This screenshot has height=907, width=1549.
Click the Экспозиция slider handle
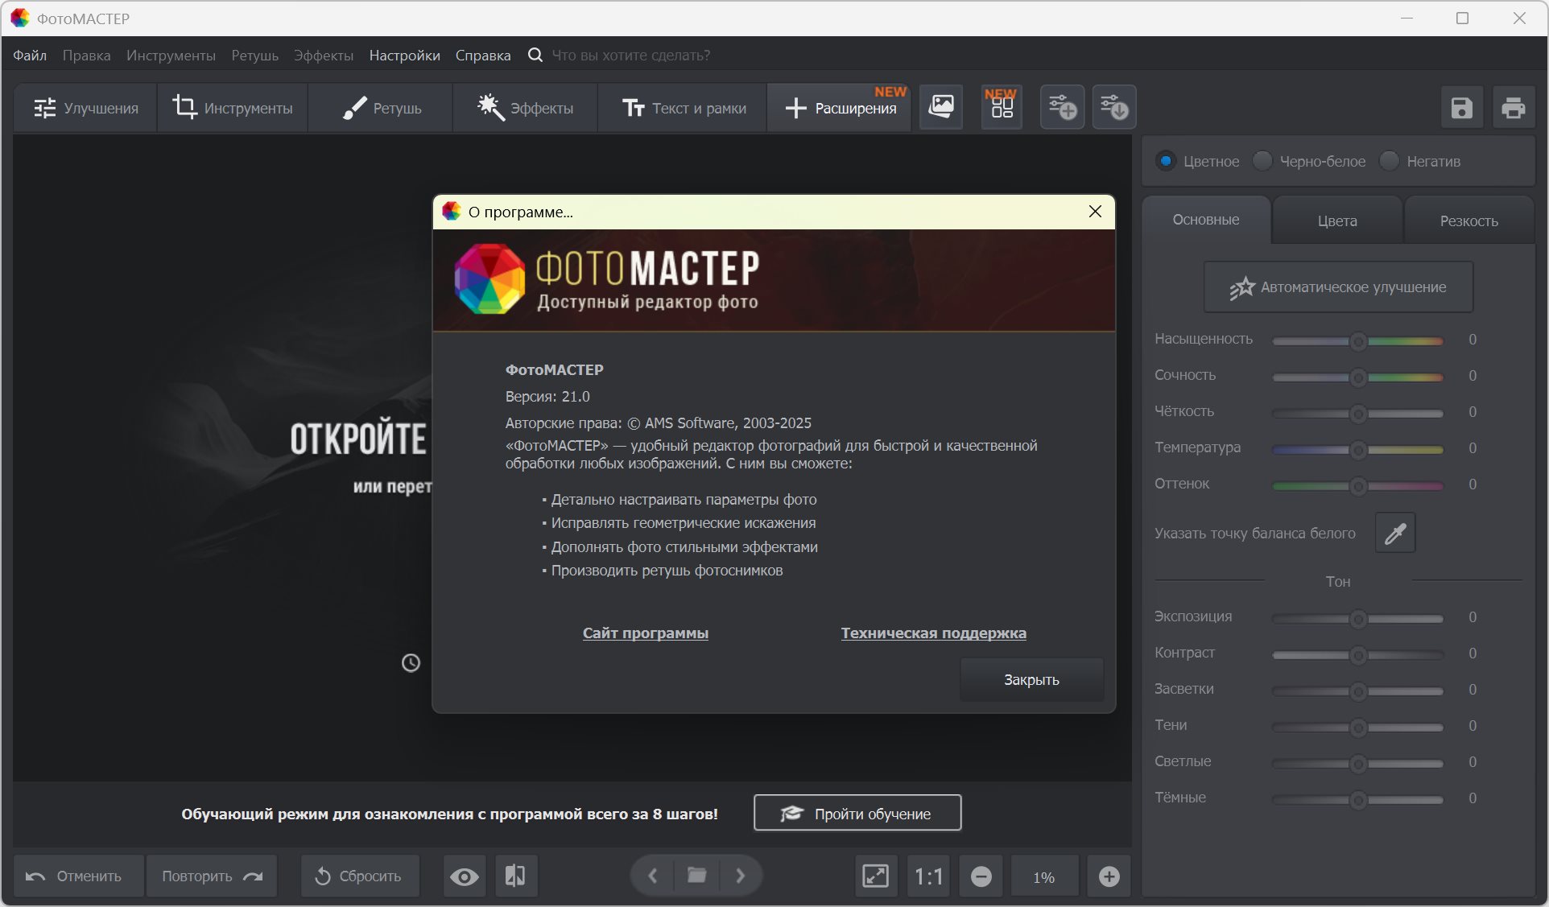pyautogui.click(x=1358, y=619)
